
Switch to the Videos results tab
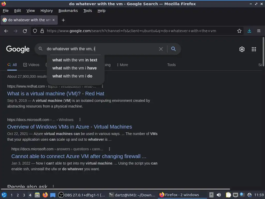[31, 65]
